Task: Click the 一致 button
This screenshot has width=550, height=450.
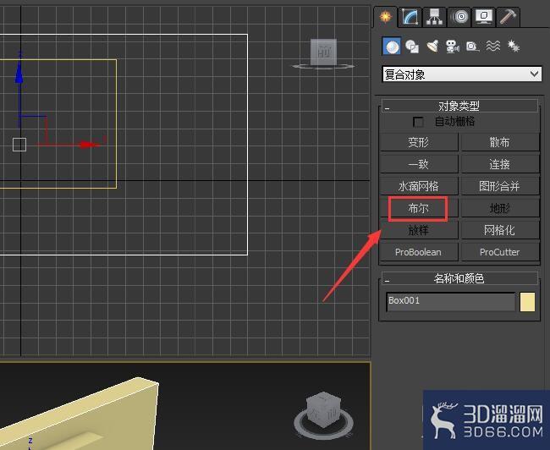Action: pos(419,164)
